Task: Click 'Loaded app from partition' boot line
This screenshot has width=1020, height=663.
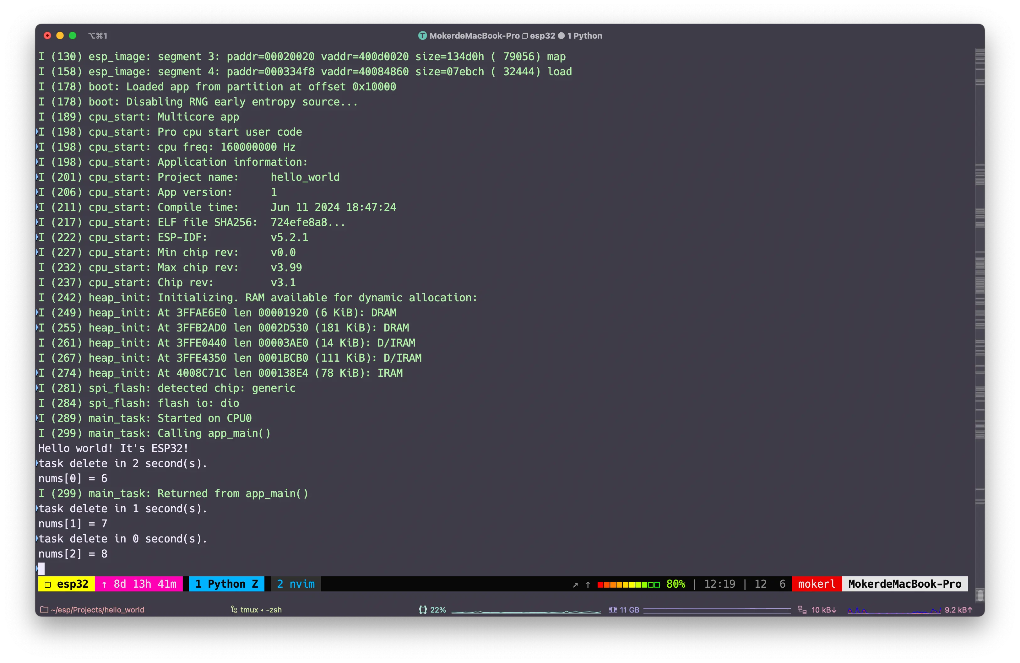Action: 217,87
